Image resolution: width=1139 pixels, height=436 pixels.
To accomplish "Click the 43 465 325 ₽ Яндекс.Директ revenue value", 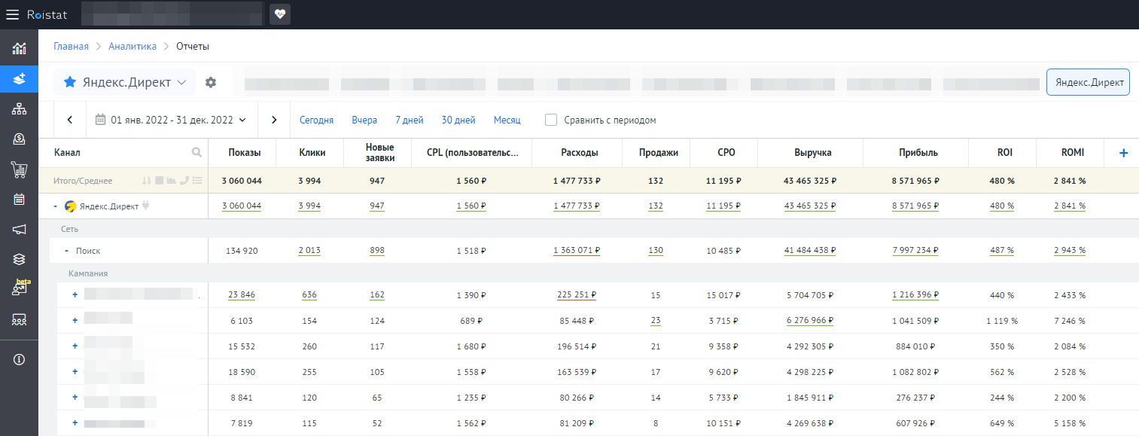I will pyautogui.click(x=810, y=206).
